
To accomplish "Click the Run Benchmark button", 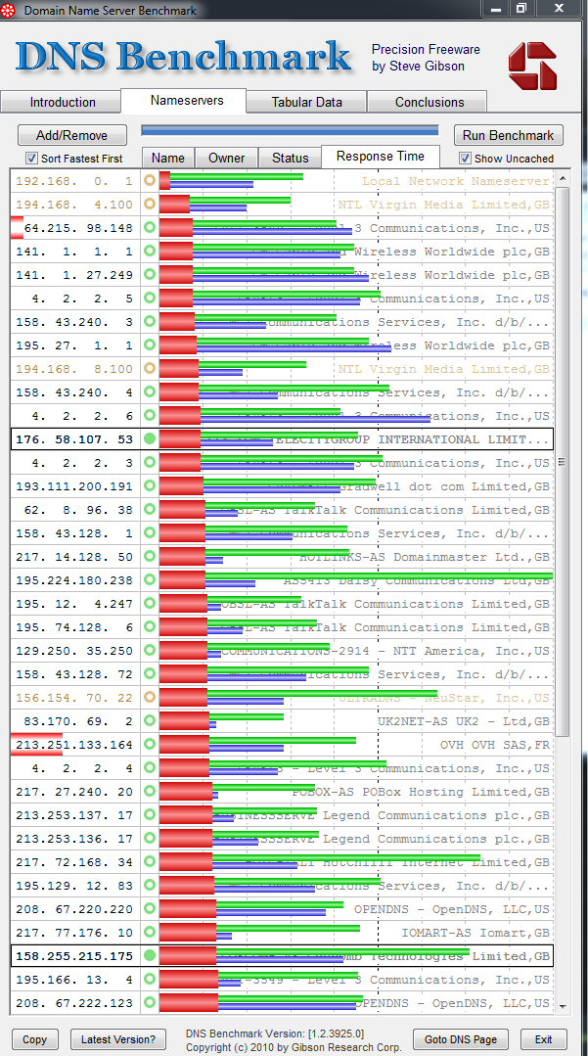I will click(x=509, y=135).
